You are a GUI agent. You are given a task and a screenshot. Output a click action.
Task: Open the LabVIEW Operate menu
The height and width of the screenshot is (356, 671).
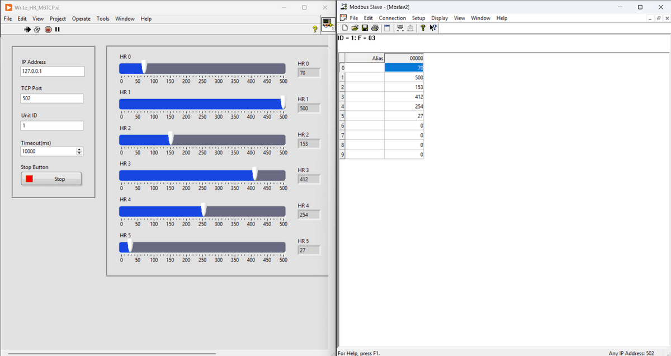coord(81,18)
